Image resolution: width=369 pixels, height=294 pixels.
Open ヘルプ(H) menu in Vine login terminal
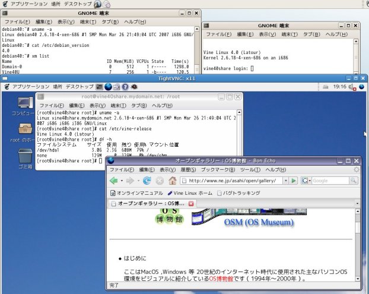336,34
